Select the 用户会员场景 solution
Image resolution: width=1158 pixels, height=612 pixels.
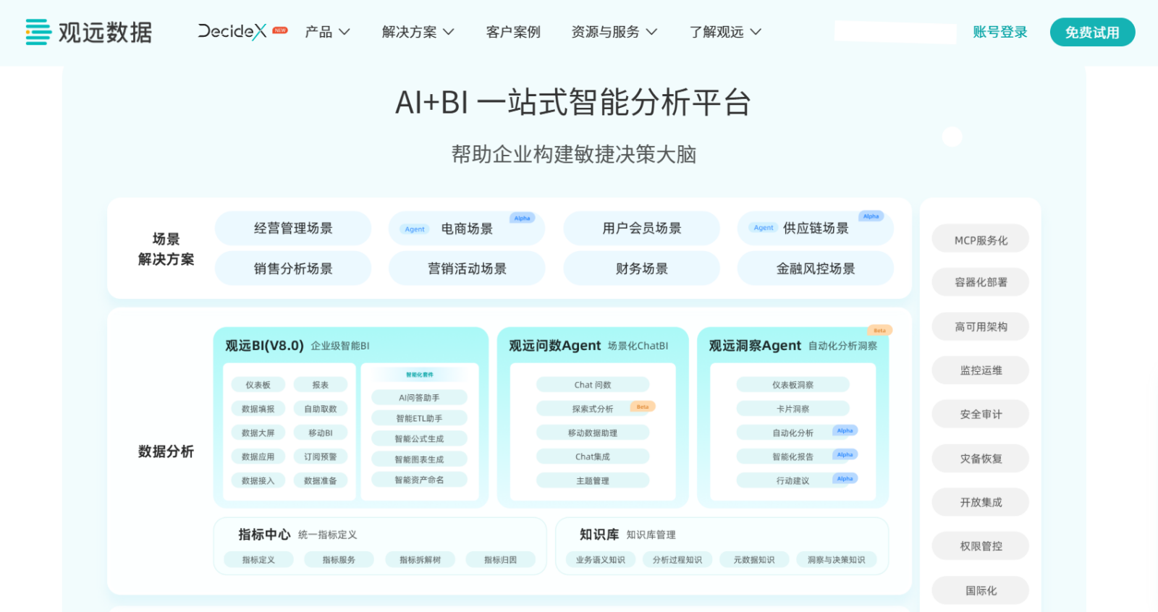(x=642, y=229)
